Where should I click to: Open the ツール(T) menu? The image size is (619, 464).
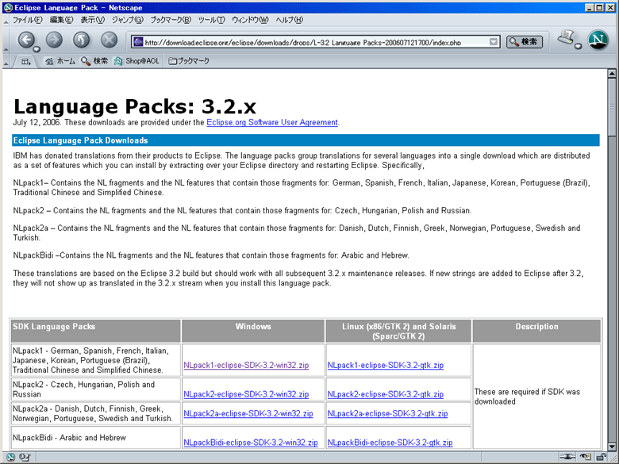click(211, 20)
